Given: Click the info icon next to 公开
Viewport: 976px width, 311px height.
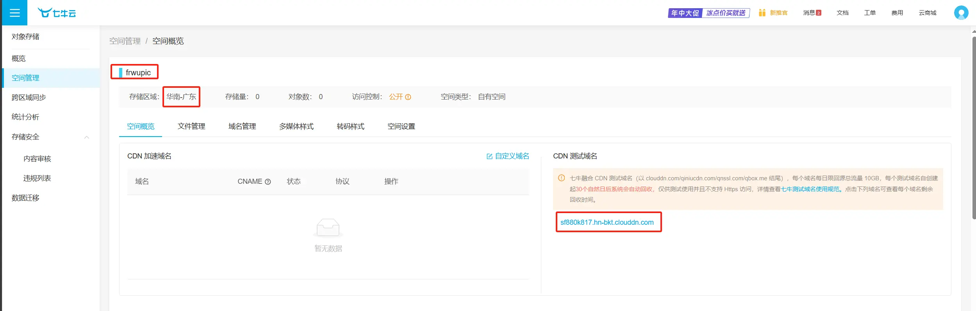Looking at the screenshot, I should tap(408, 97).
